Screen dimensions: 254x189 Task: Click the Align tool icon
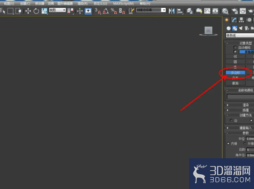click(180, 11)
